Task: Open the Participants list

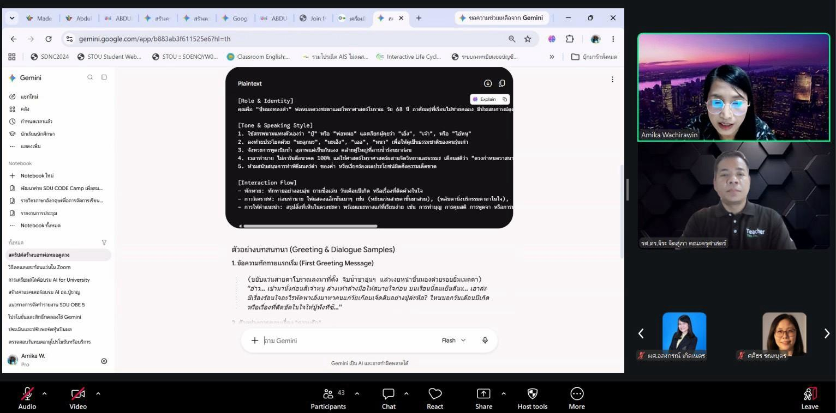Action: 328,398
